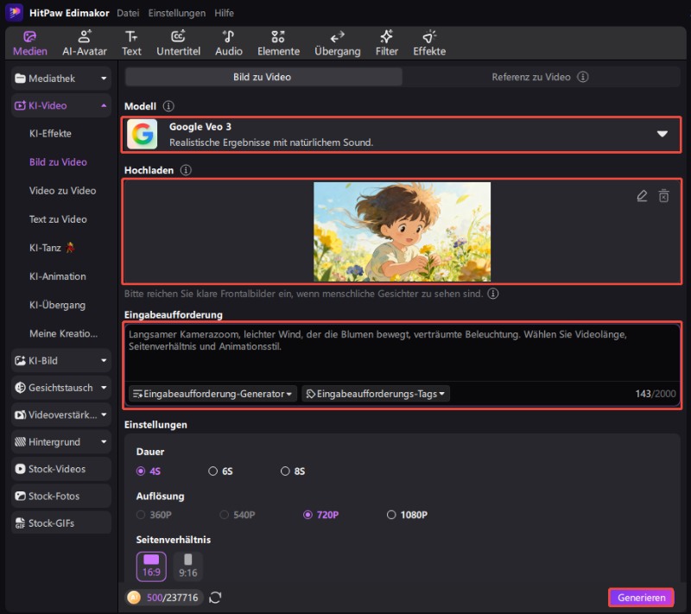Select the AI-Avatar toolbar icon
Image resolution: width=691 pixels, height=614 pixels.
point(84,41)
